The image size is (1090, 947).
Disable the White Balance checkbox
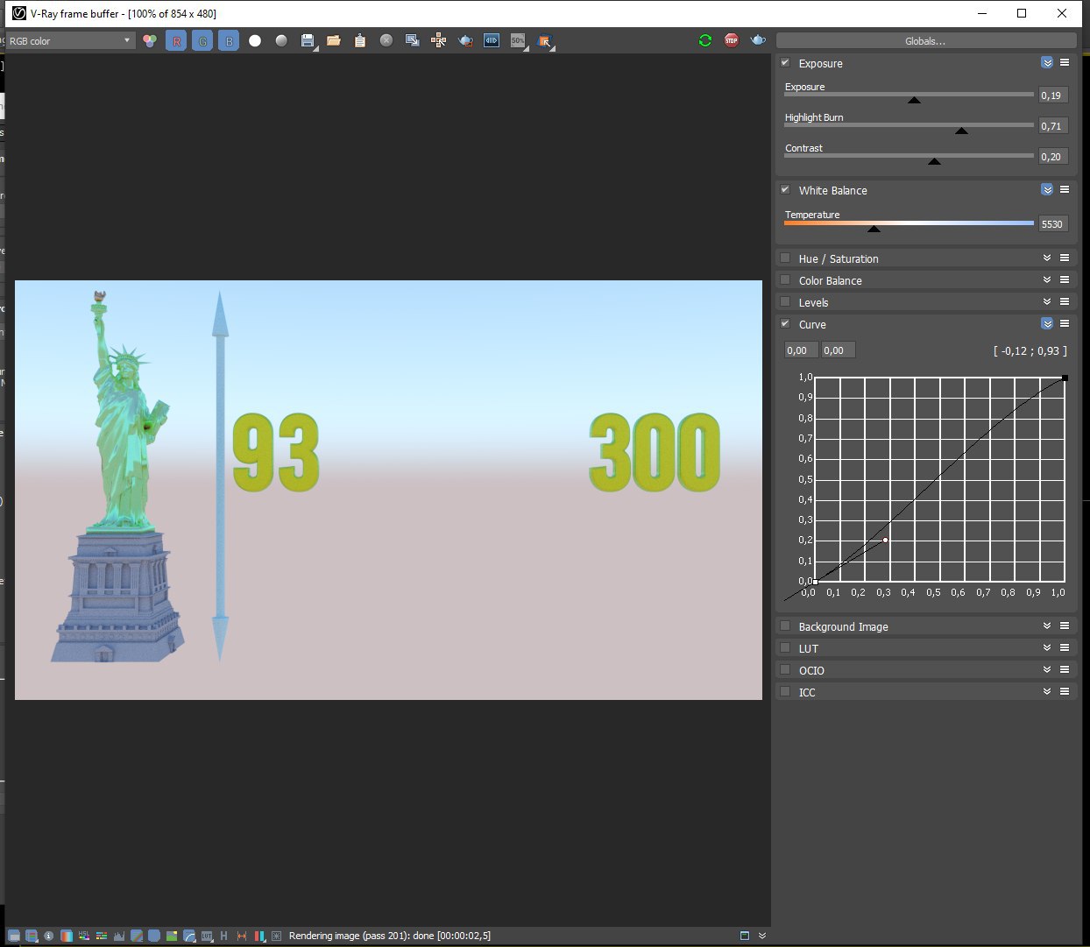pyautogui.click(x=785, y=190)
